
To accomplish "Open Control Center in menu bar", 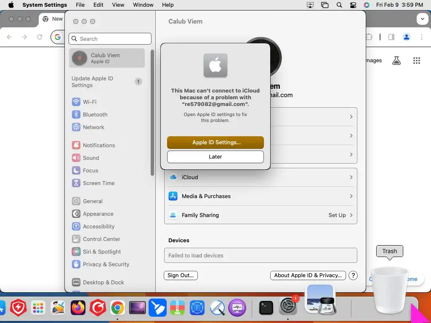I will tap(353, 5).
